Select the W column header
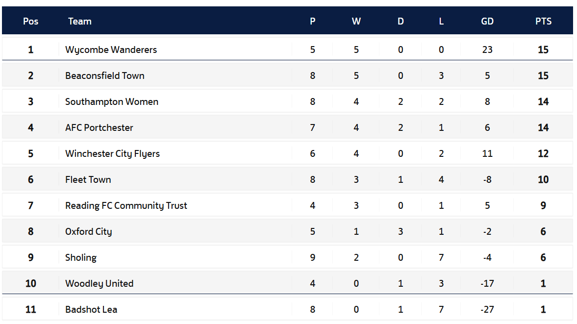577x324 pixels. 356,22
